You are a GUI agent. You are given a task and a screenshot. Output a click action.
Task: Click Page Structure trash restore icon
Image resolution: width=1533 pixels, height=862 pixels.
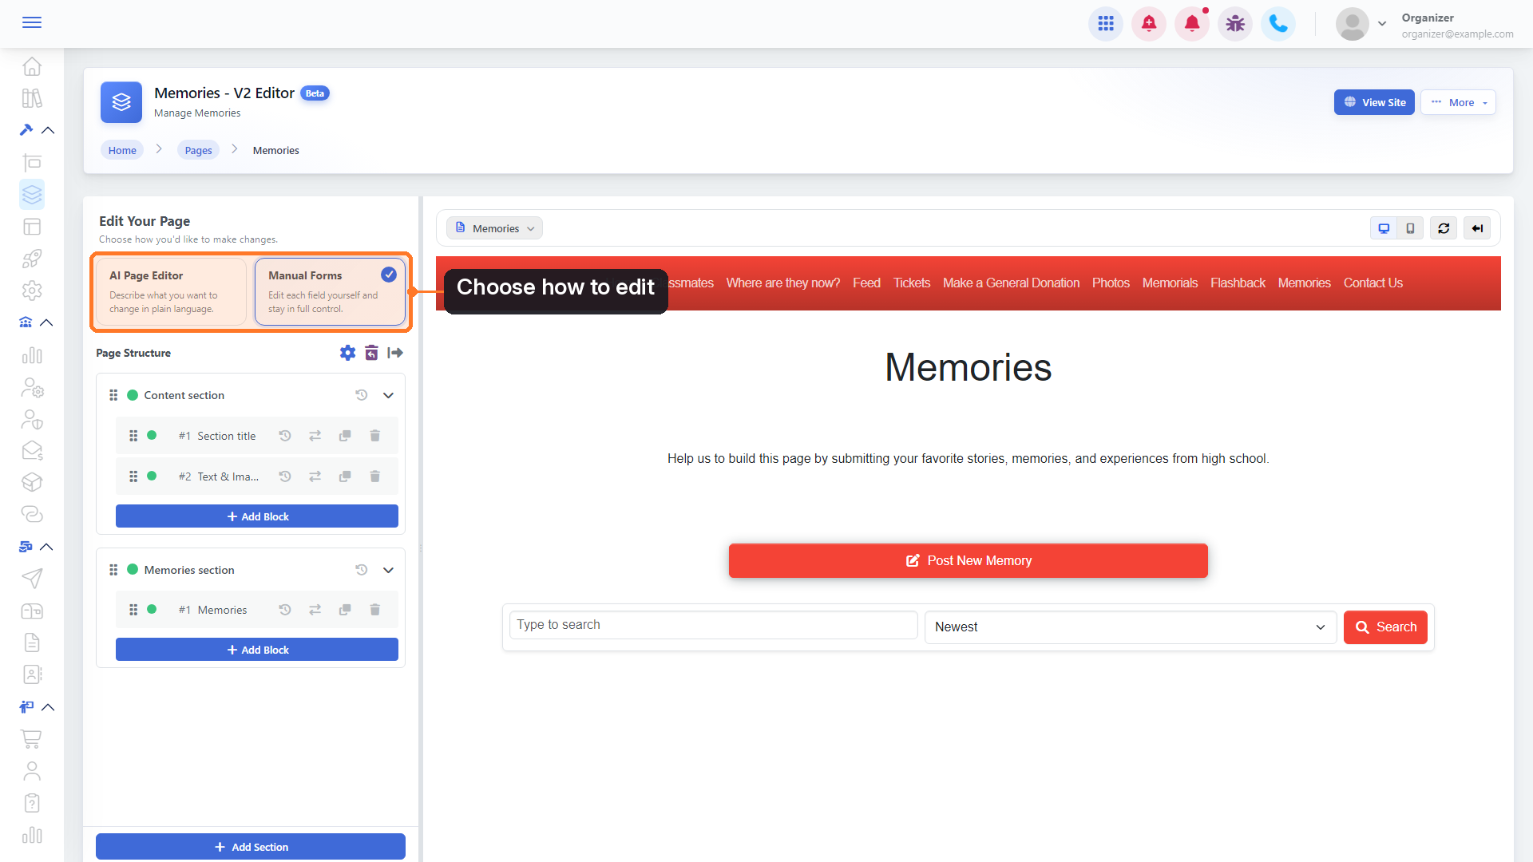[371, 353]
